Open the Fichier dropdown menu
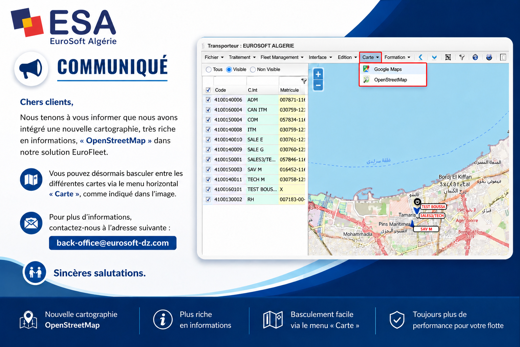Viewport: 520px width, 347px height. coord(214,57)
